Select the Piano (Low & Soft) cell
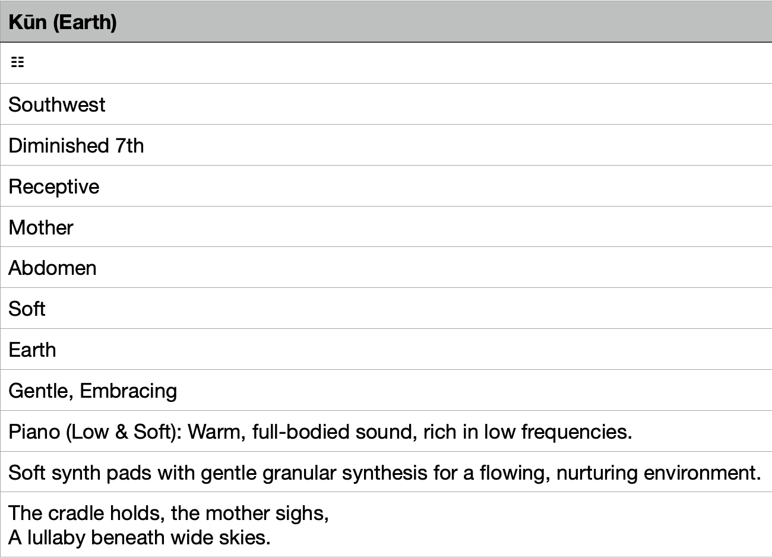Screen dimensions: 772x558 [386, 432]
